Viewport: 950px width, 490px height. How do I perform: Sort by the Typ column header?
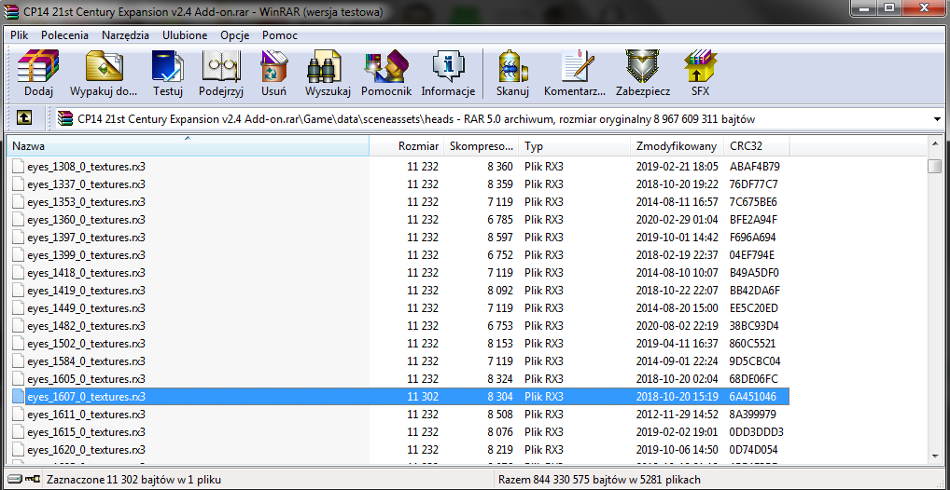[574, 146]
